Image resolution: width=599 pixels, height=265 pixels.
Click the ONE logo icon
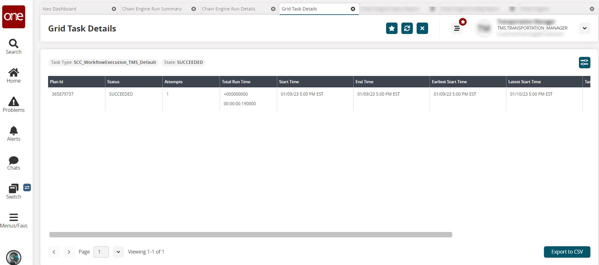pyautogui.click(x=14, y=17)
